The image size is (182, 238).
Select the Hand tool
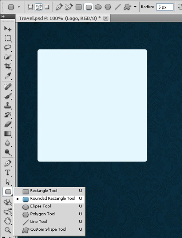(8, 221)
